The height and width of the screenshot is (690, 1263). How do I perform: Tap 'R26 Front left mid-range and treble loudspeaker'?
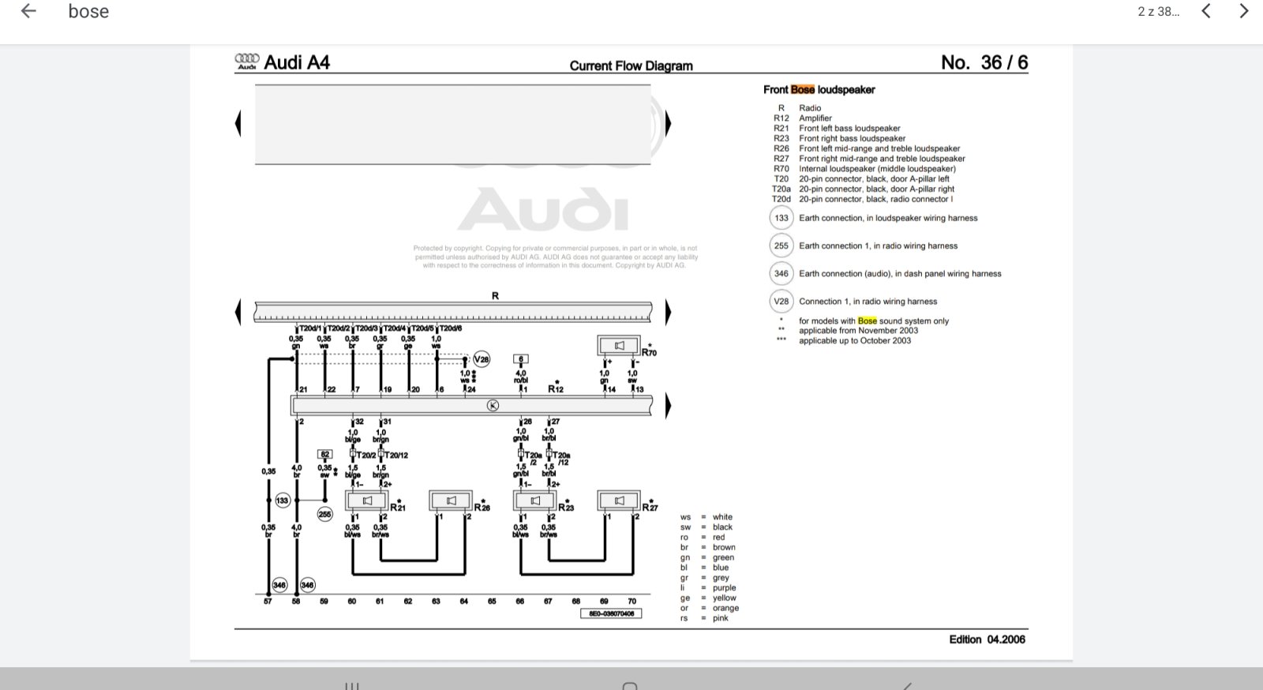[x=867, y=148]
